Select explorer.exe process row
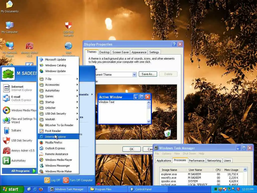The image size is (257, 193). point(200,174)
